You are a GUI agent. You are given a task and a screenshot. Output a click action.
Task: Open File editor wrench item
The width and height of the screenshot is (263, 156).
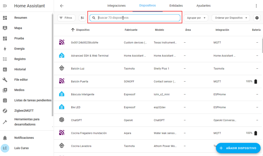[x=21, y=80]
